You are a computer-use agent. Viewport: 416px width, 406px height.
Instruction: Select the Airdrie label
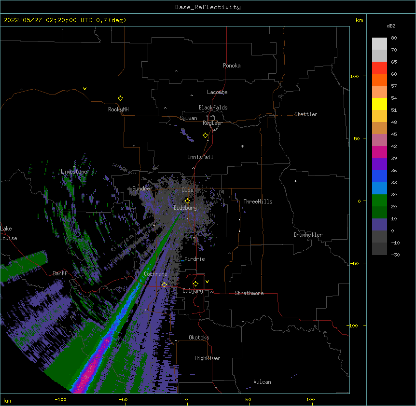pos(195,259)
